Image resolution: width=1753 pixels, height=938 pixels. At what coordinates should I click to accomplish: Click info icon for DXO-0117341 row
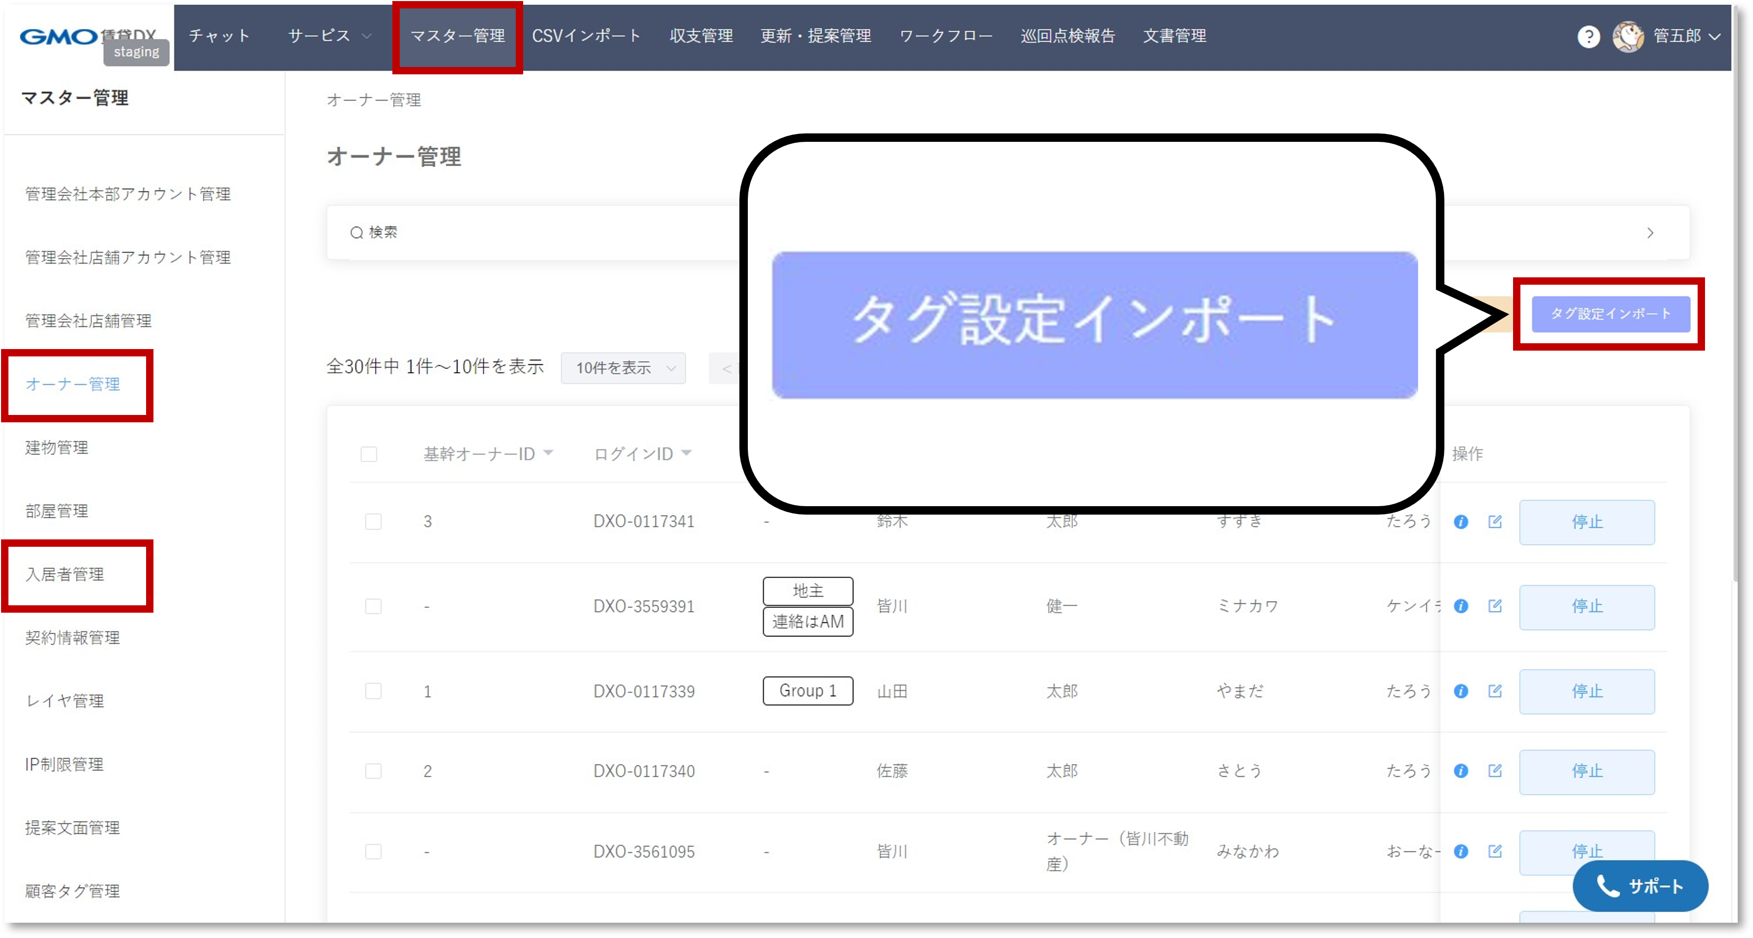[1460, 521]
